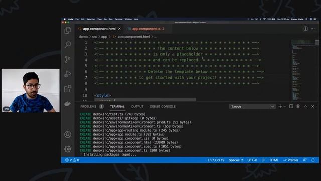
Task: Open editor More Actions ellipsis
Action: (313, 29)
